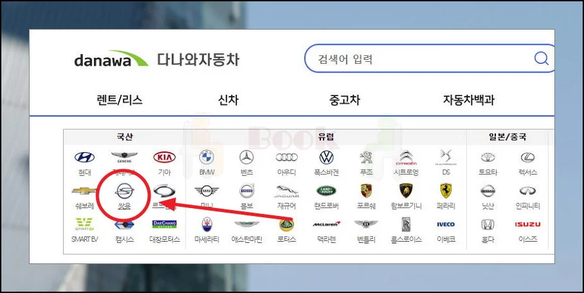Choose the Ferrari logo
The width and height of the screenshot is (584, 293).
[x=446, y=191]
